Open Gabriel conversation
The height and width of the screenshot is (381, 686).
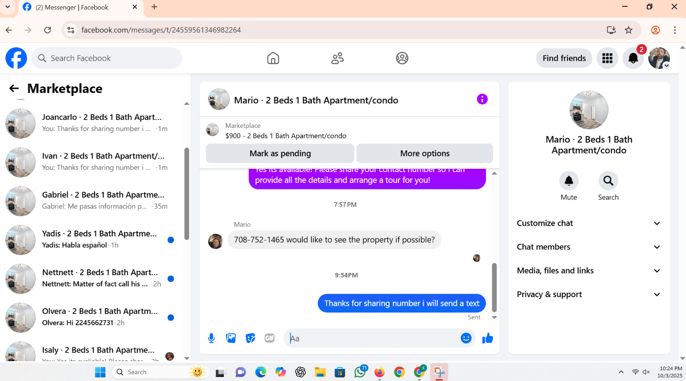point(92,200)
